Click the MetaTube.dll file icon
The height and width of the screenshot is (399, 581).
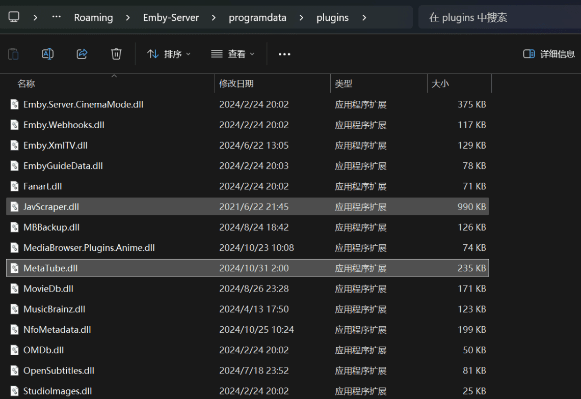[15, 268]
